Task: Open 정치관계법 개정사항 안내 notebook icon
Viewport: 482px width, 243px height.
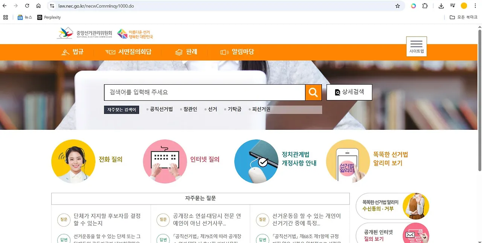Action: pos(256,161)
